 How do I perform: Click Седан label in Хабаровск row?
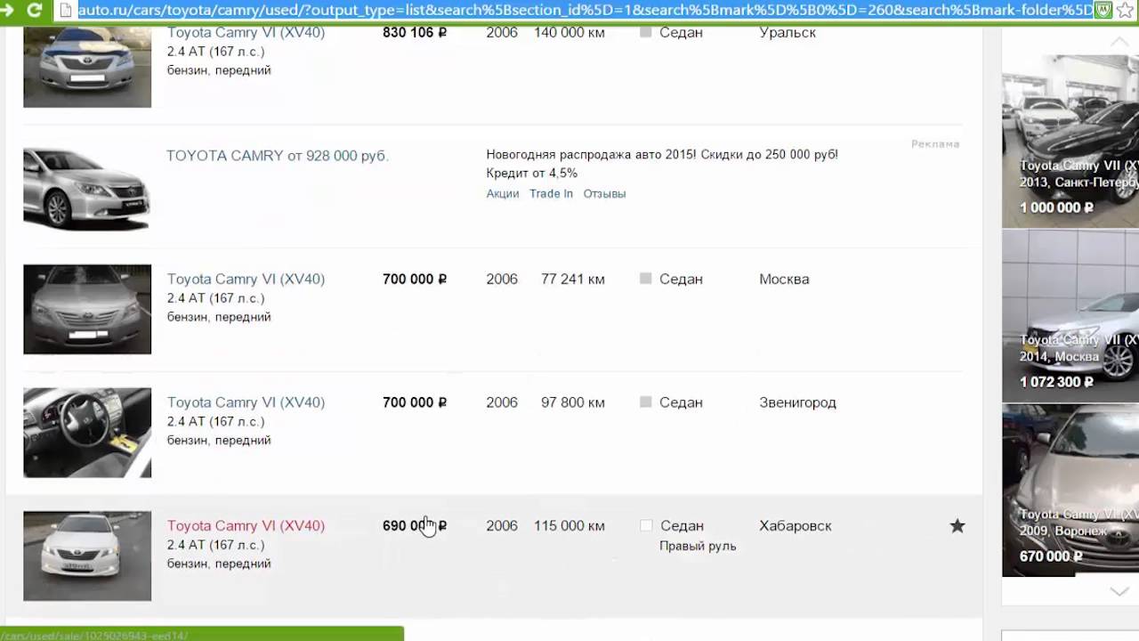click(682, 526)
